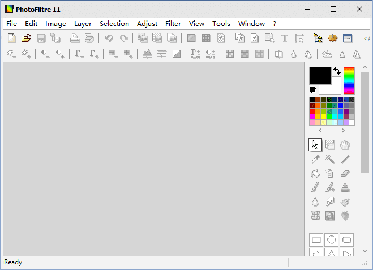Image resolution: width=373 pixels, height=270 pixels.
Task: Click the New document icon
Action: point(11,38)
